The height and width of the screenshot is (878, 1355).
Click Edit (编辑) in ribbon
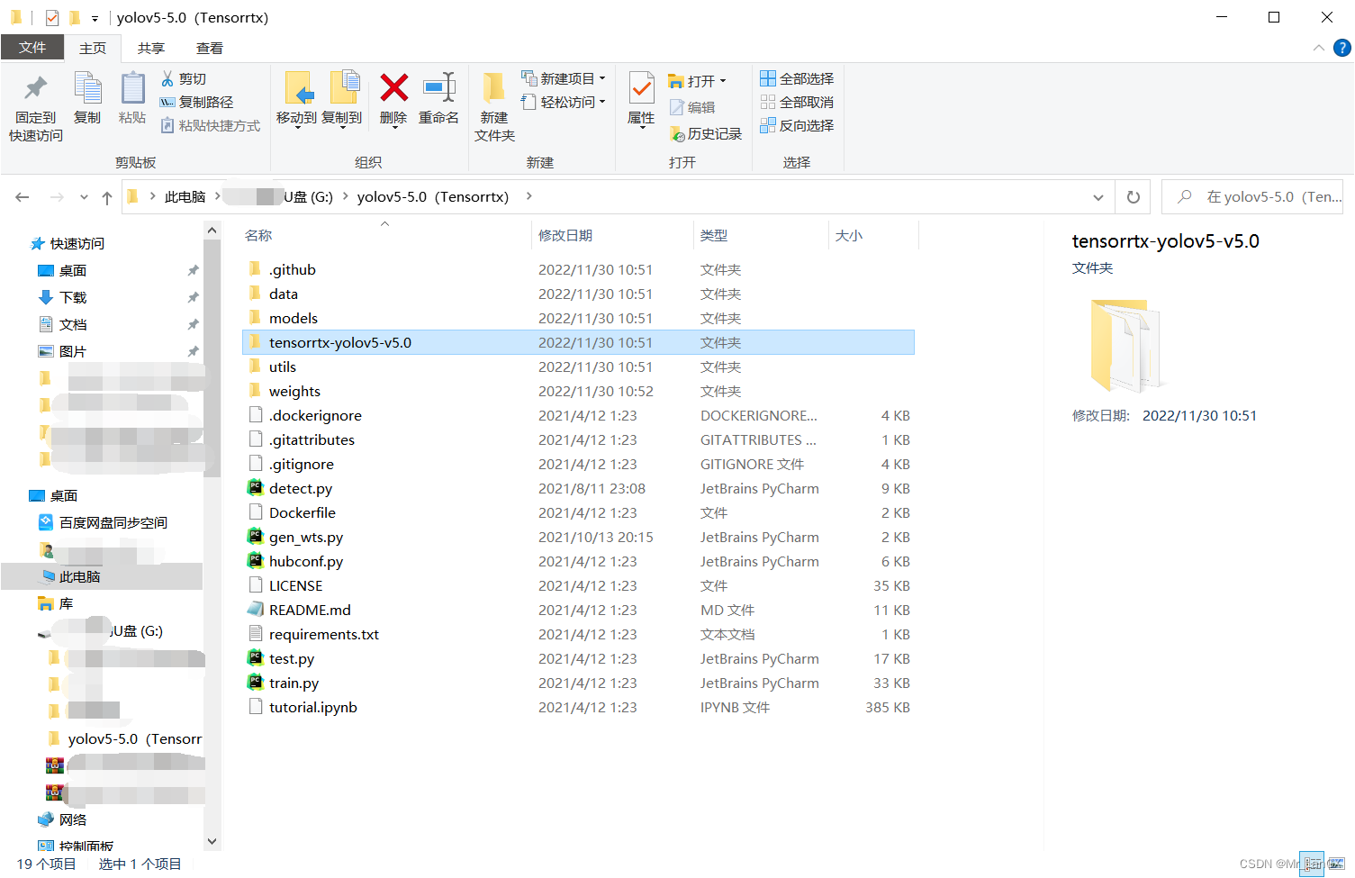pos(692,107)
